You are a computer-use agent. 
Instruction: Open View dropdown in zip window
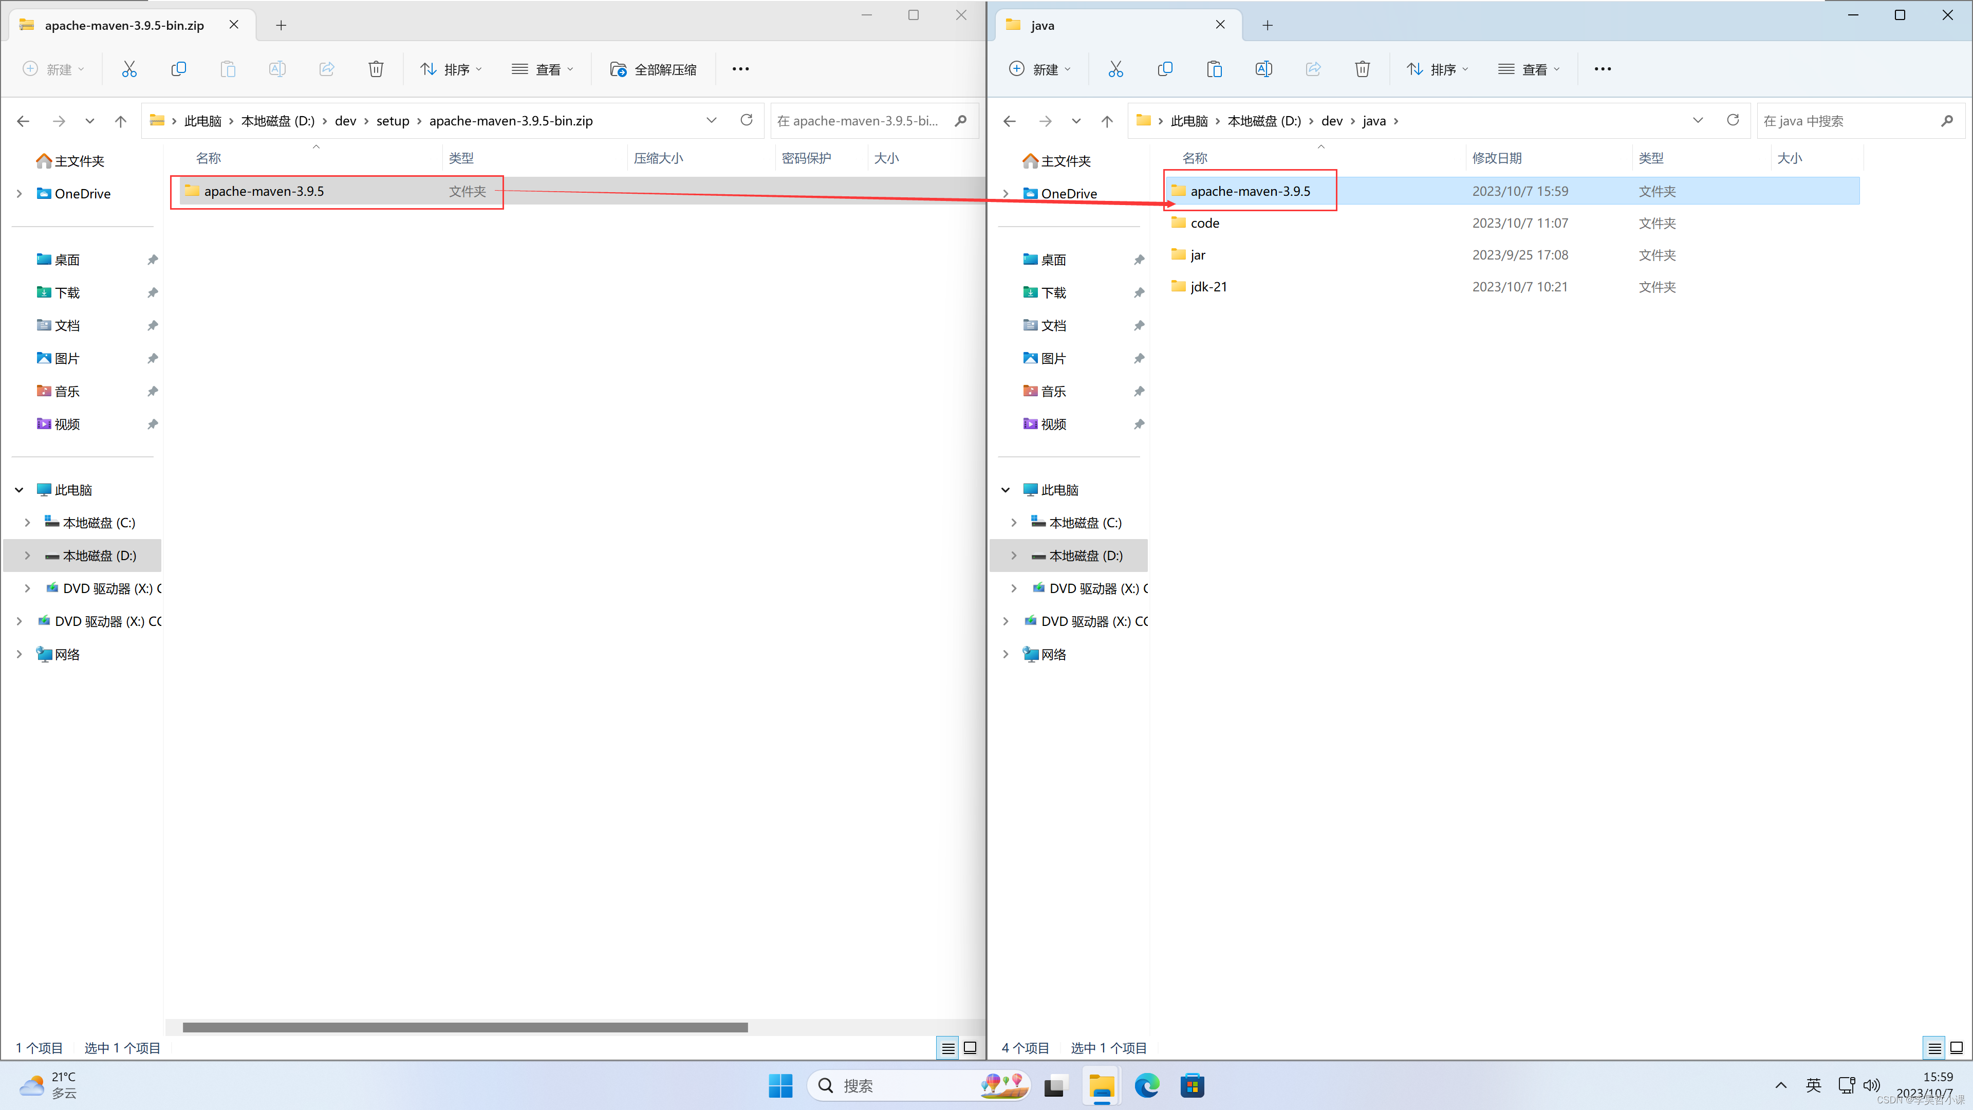click(542, 69)
